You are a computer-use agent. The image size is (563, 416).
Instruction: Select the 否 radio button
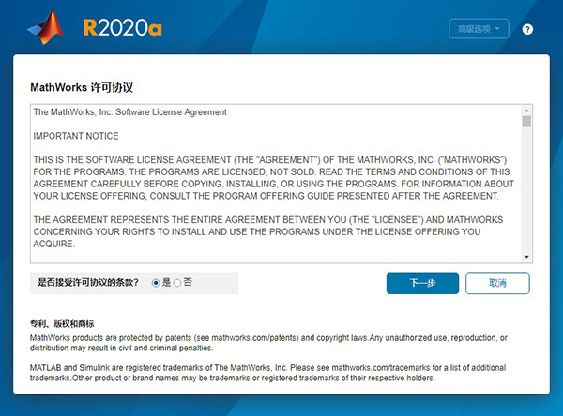pyautogui.click(x=177, y=282)
